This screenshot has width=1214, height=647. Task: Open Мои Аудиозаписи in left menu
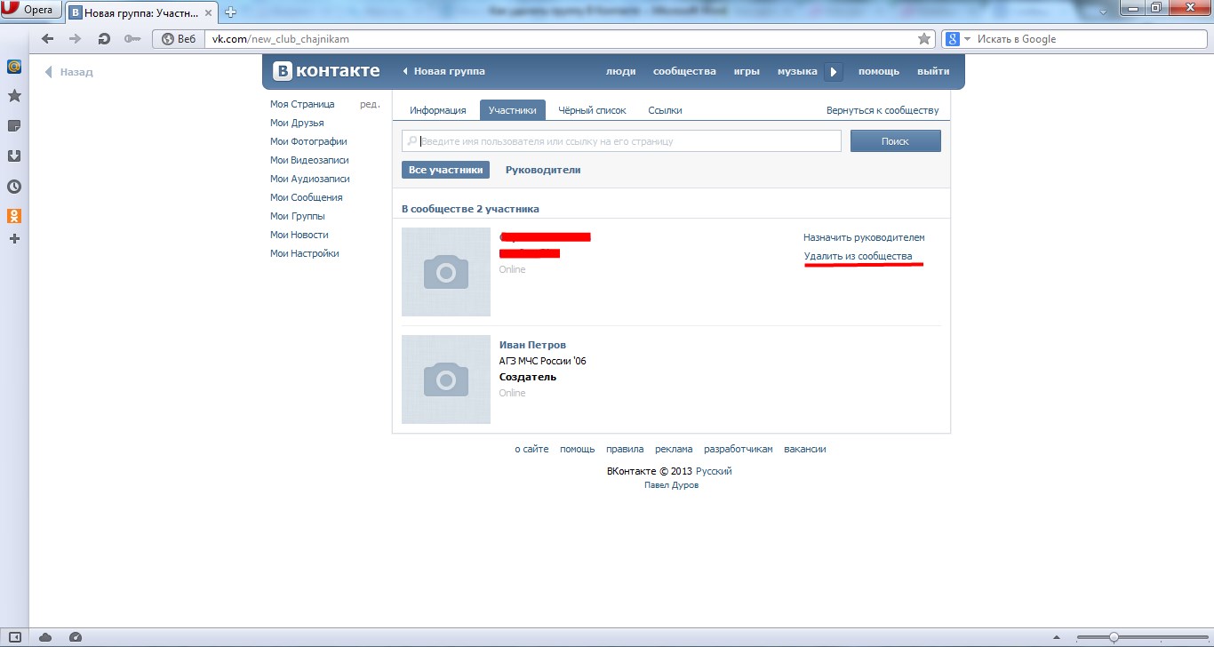pyautogui.click(x=310, y=179)
